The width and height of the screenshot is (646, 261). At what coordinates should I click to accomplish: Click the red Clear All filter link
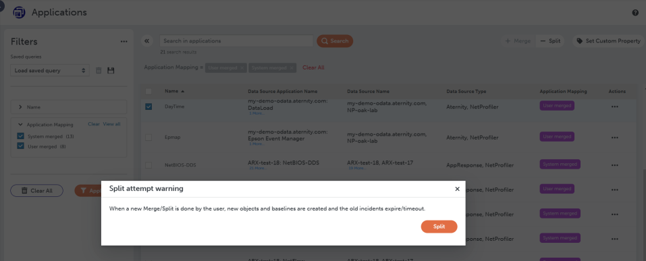point(313,67)
